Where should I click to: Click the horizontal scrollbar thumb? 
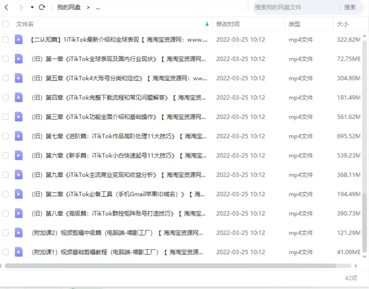(170, 266)
